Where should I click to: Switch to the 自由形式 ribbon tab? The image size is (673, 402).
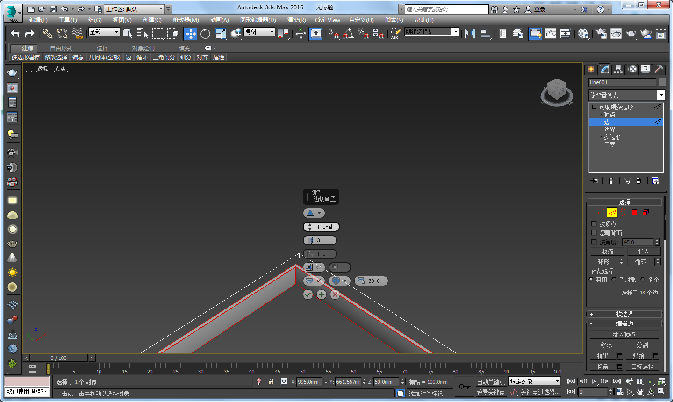[61, 49]
